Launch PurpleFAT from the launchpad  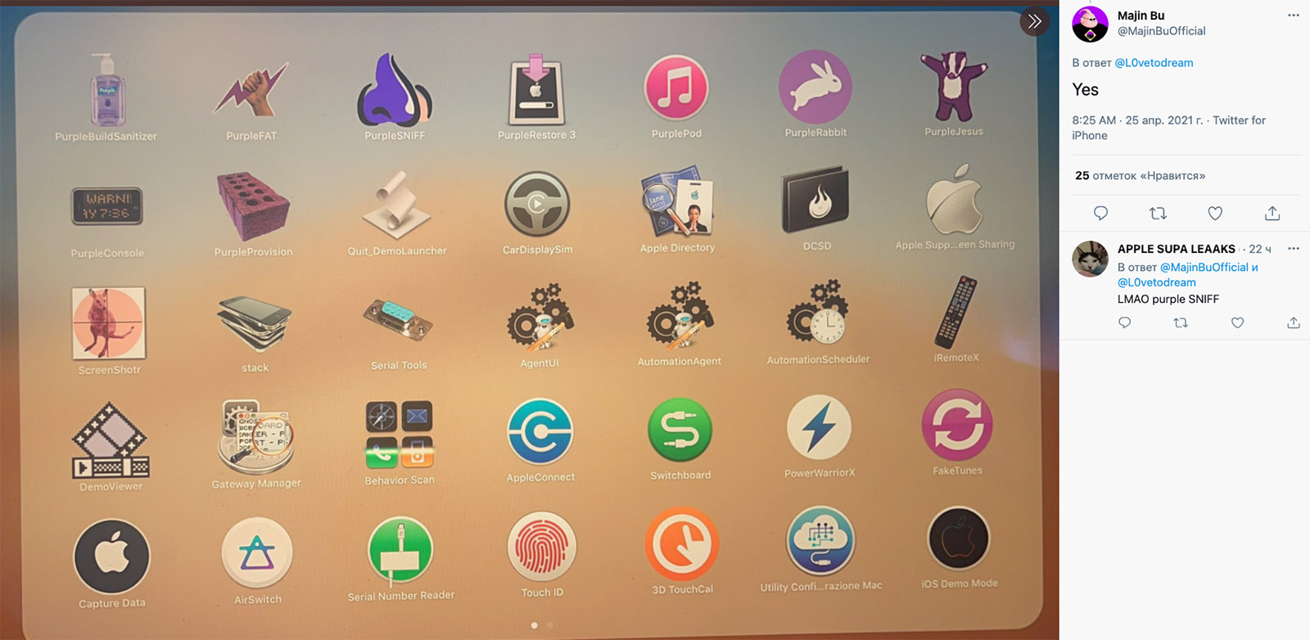(251, 90)
